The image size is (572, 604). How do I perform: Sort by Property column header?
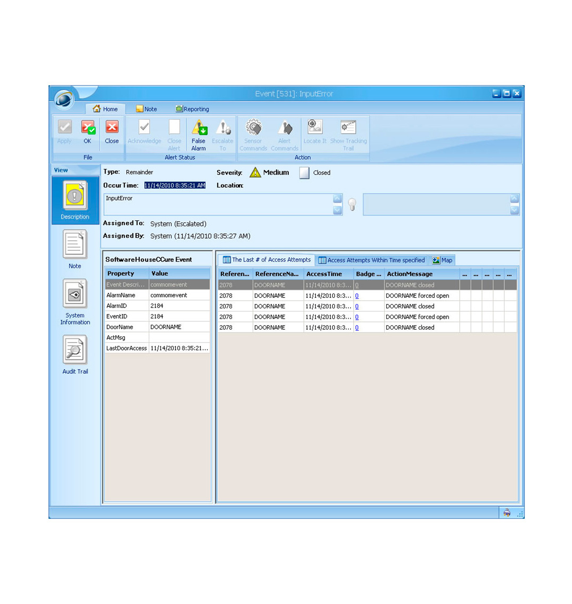127,273
